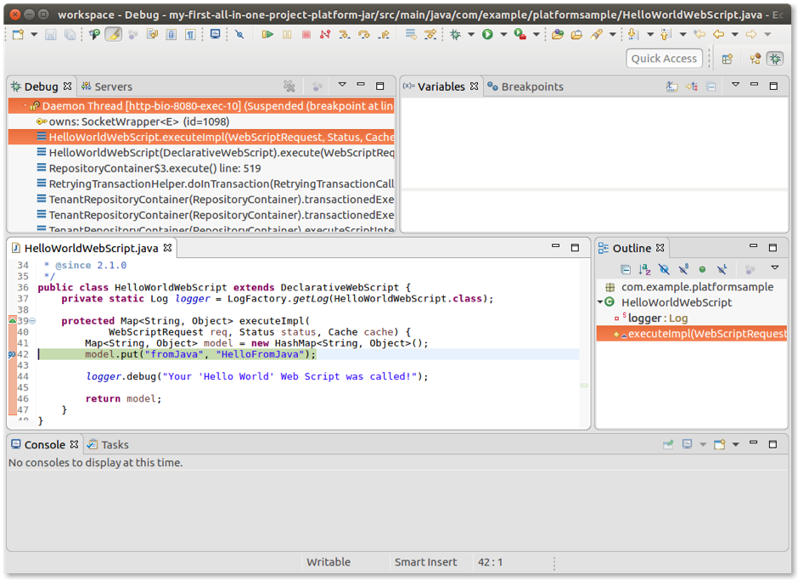Open the Variables view menu triangle

tap(735, 86)
